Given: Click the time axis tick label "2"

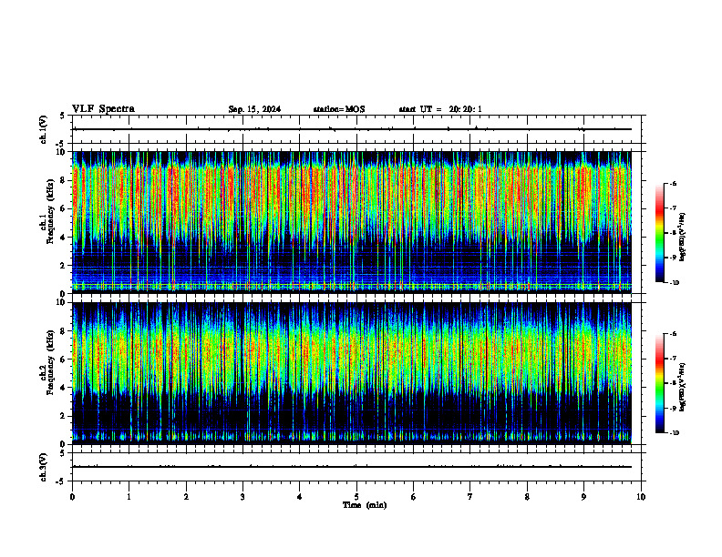Looking at the screenshot, I should pyautogui.click(x=186, y=497).
